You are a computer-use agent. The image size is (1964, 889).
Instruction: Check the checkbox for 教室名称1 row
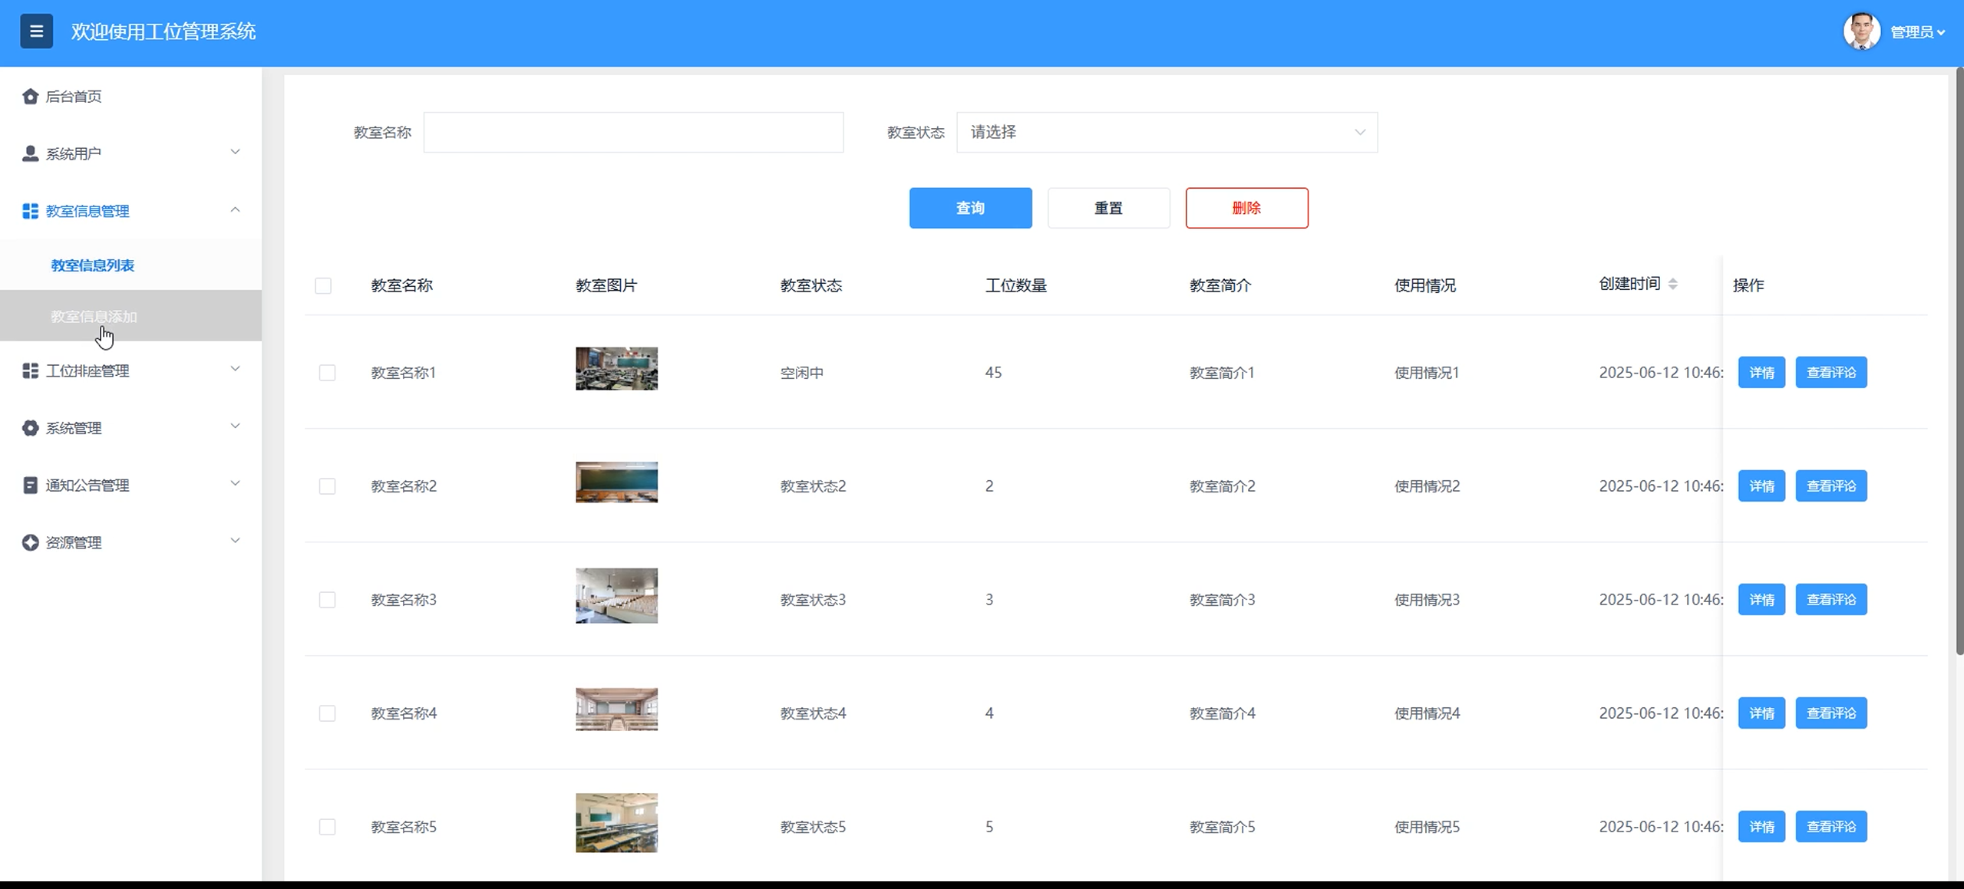pos(327,373)
